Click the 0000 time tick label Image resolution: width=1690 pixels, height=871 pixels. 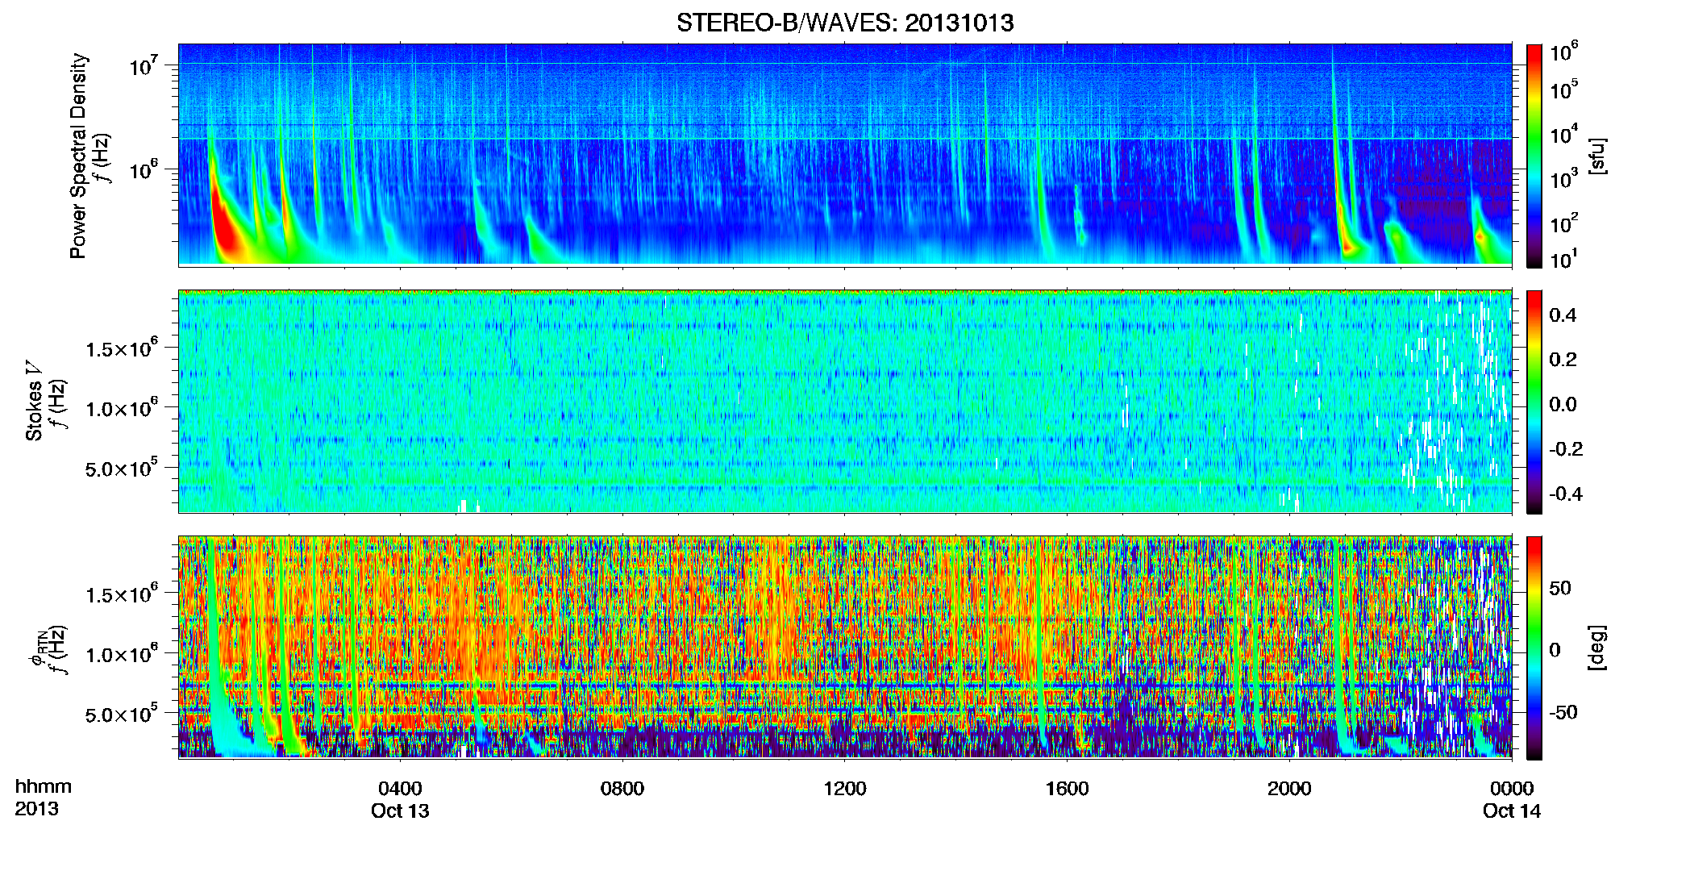(x=1512, y=788)
